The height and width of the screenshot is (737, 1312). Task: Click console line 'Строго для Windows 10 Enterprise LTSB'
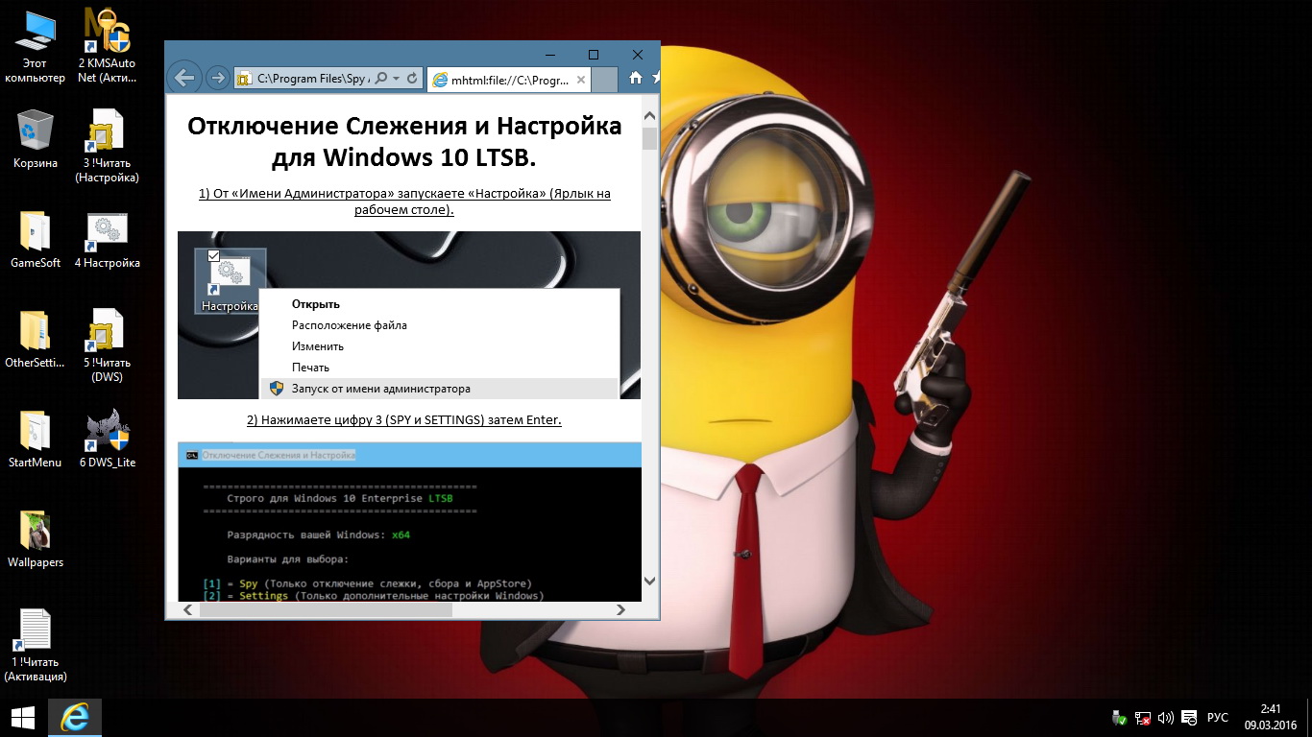[x=340, y=499]
